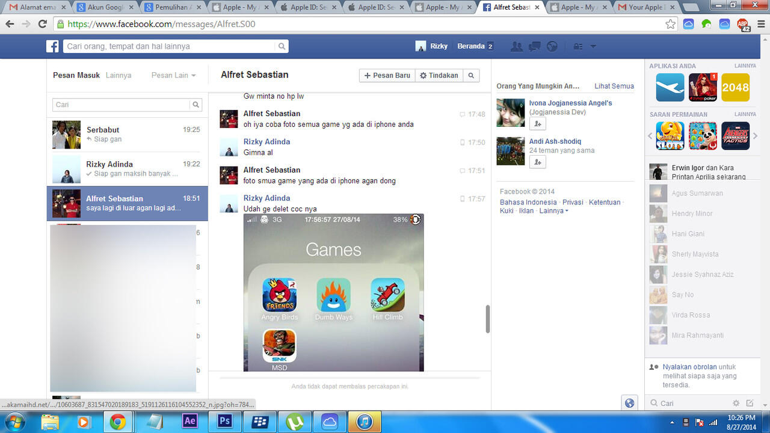Reload the page in Chrome
The image size is (770, 433).
coord(42,24)
